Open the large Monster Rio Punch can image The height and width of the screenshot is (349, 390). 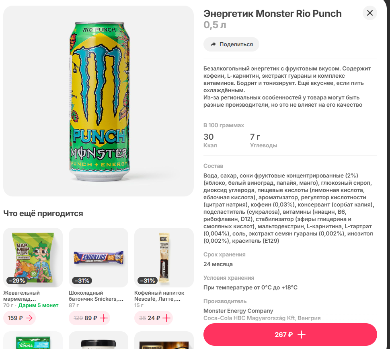point(99,101)
